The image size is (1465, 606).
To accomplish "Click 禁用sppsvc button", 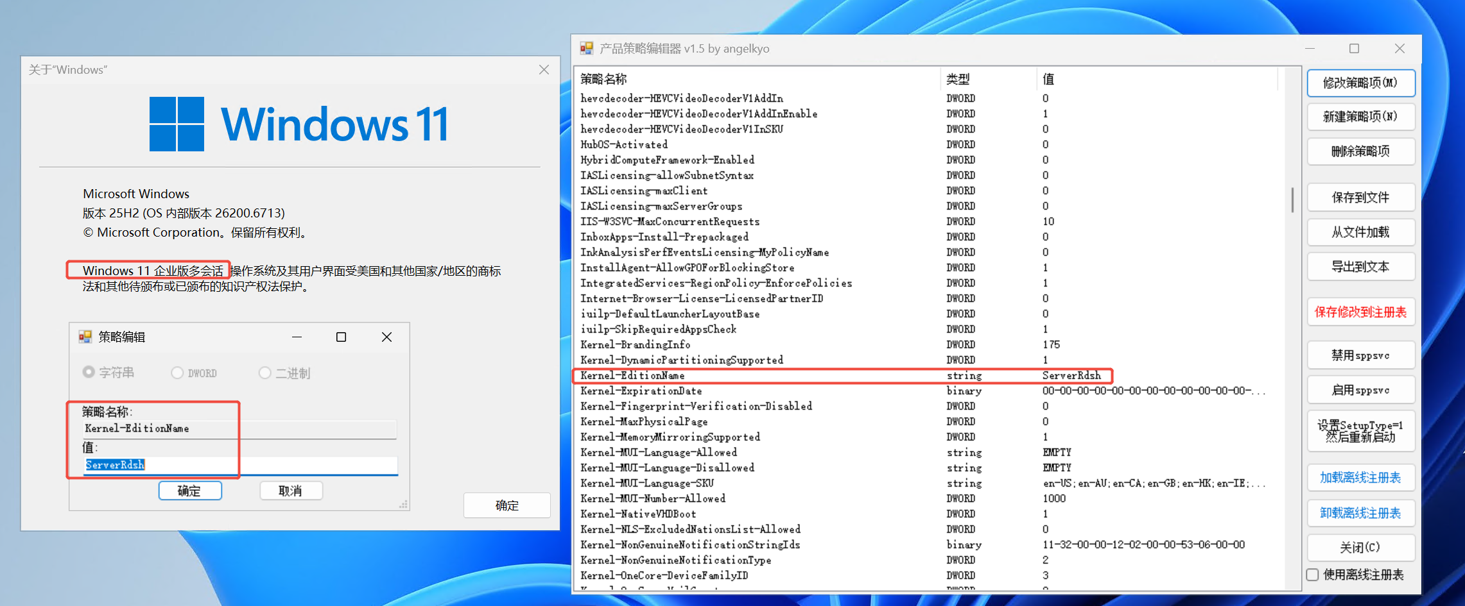I will point(1361,355).
